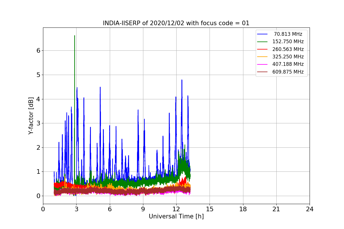This screenshot has width=344, height=229.
Task: Click x-axis tick label 12
Action: point(176,209)
